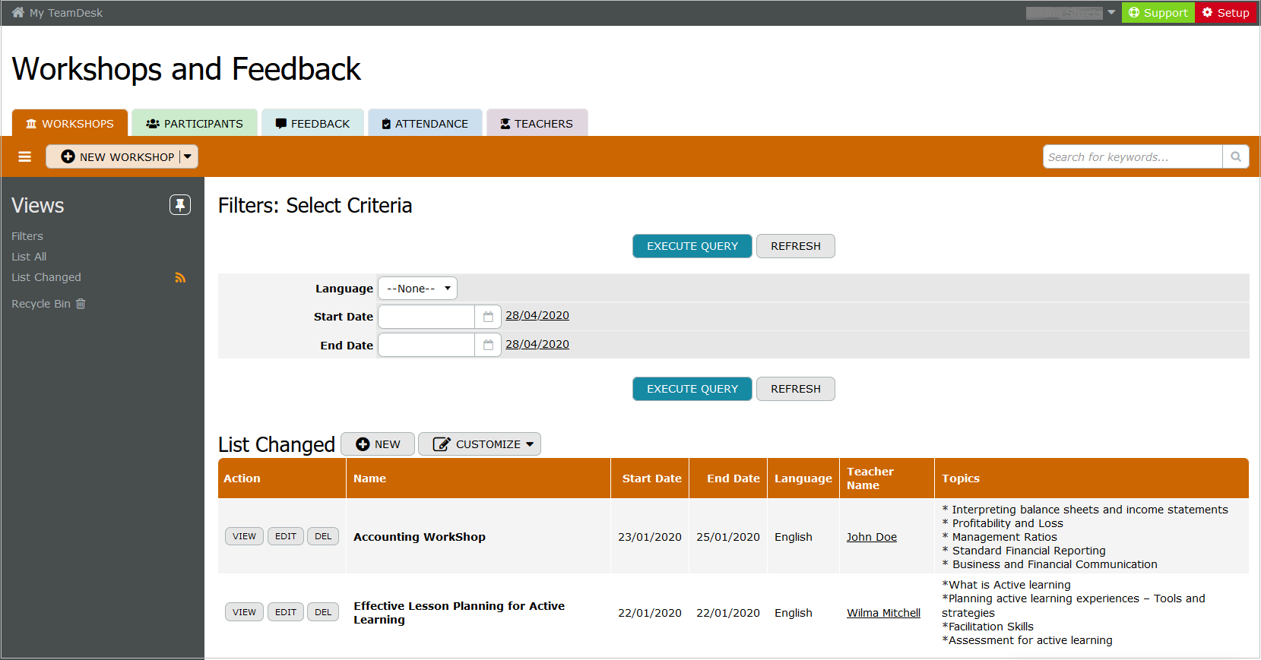1261x660 pixels.
Task: Open the user account dropdown arrow
Action: click(1111, 13)
